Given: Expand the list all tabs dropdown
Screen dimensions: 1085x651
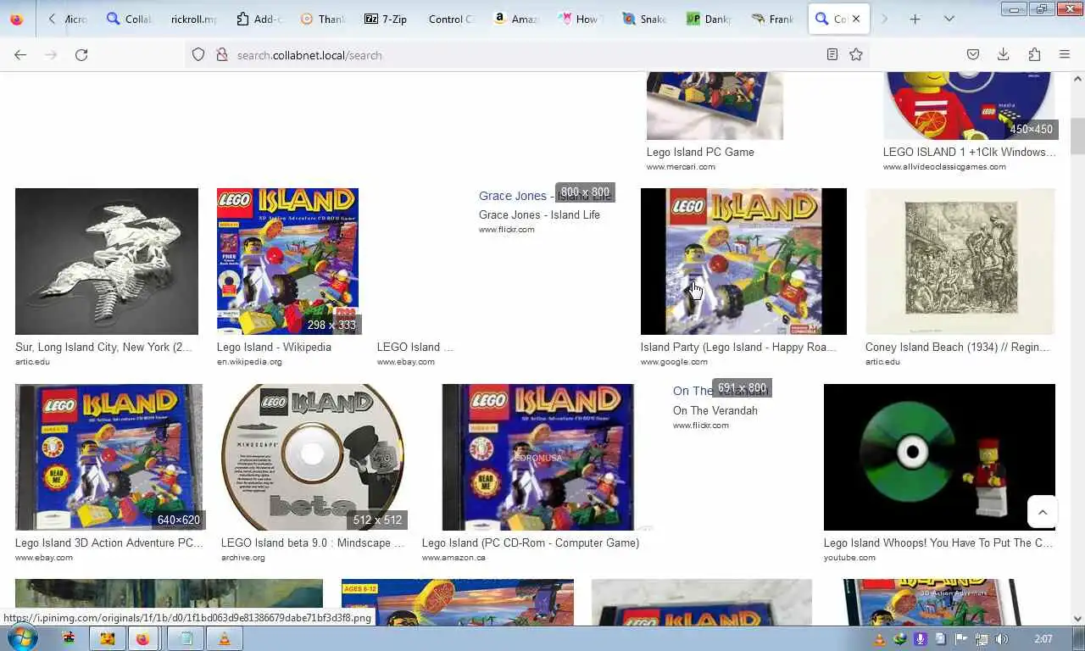Looking at the screenshot, I should tap(949, 19).
